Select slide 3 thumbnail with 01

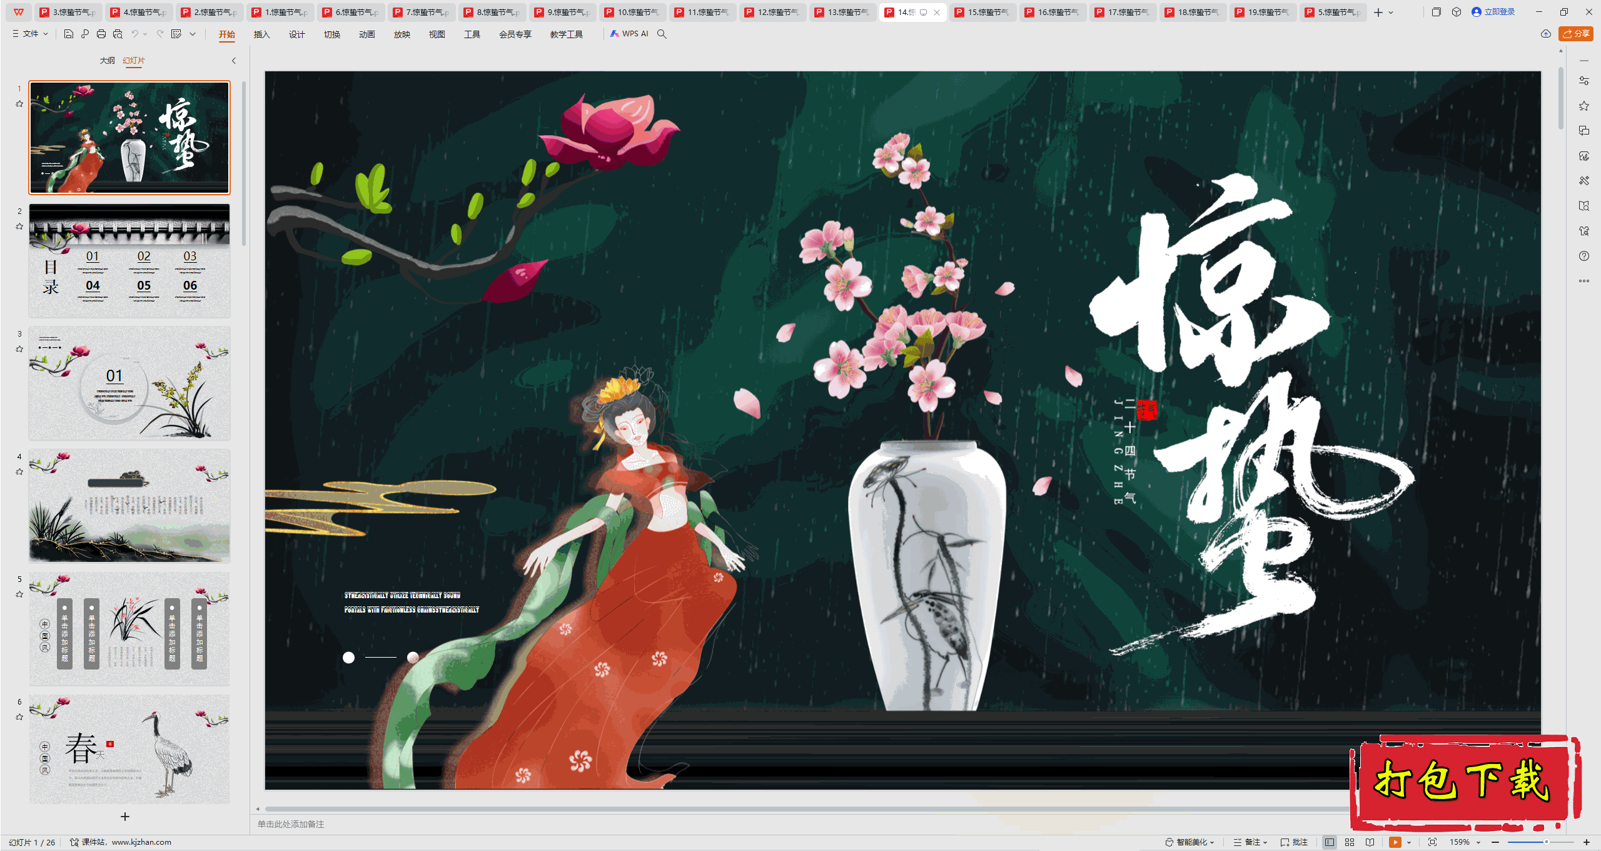129,383
